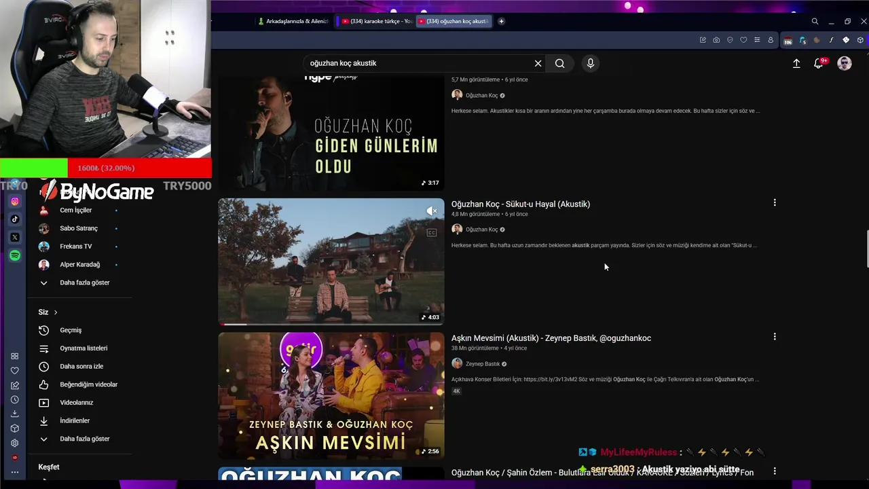The image size is (869, 489).
Task: Open speed dial grid icon in browser sidebar
Action: coord(15,356)
